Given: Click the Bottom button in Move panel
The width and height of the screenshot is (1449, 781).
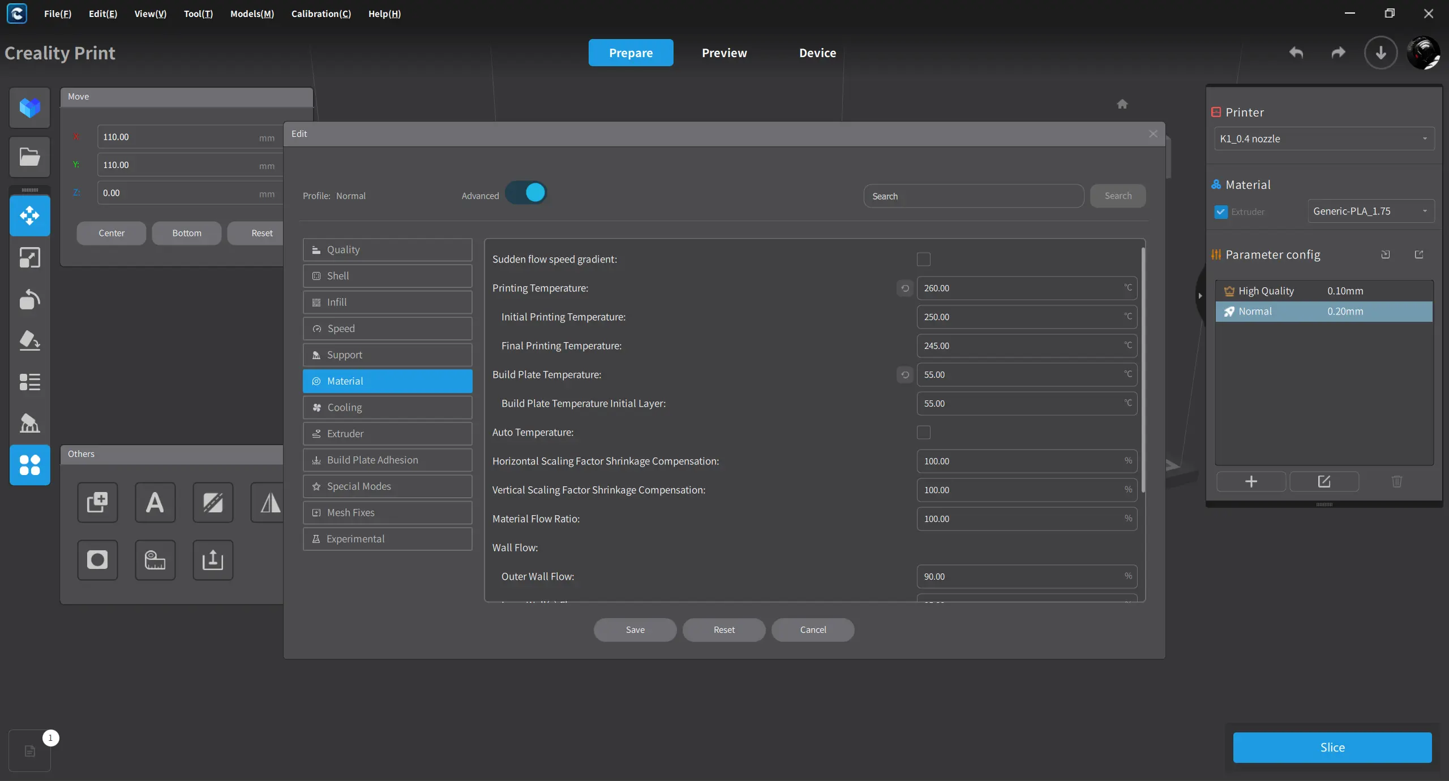Looking at the screenshot, I should (x=187, y=233).
